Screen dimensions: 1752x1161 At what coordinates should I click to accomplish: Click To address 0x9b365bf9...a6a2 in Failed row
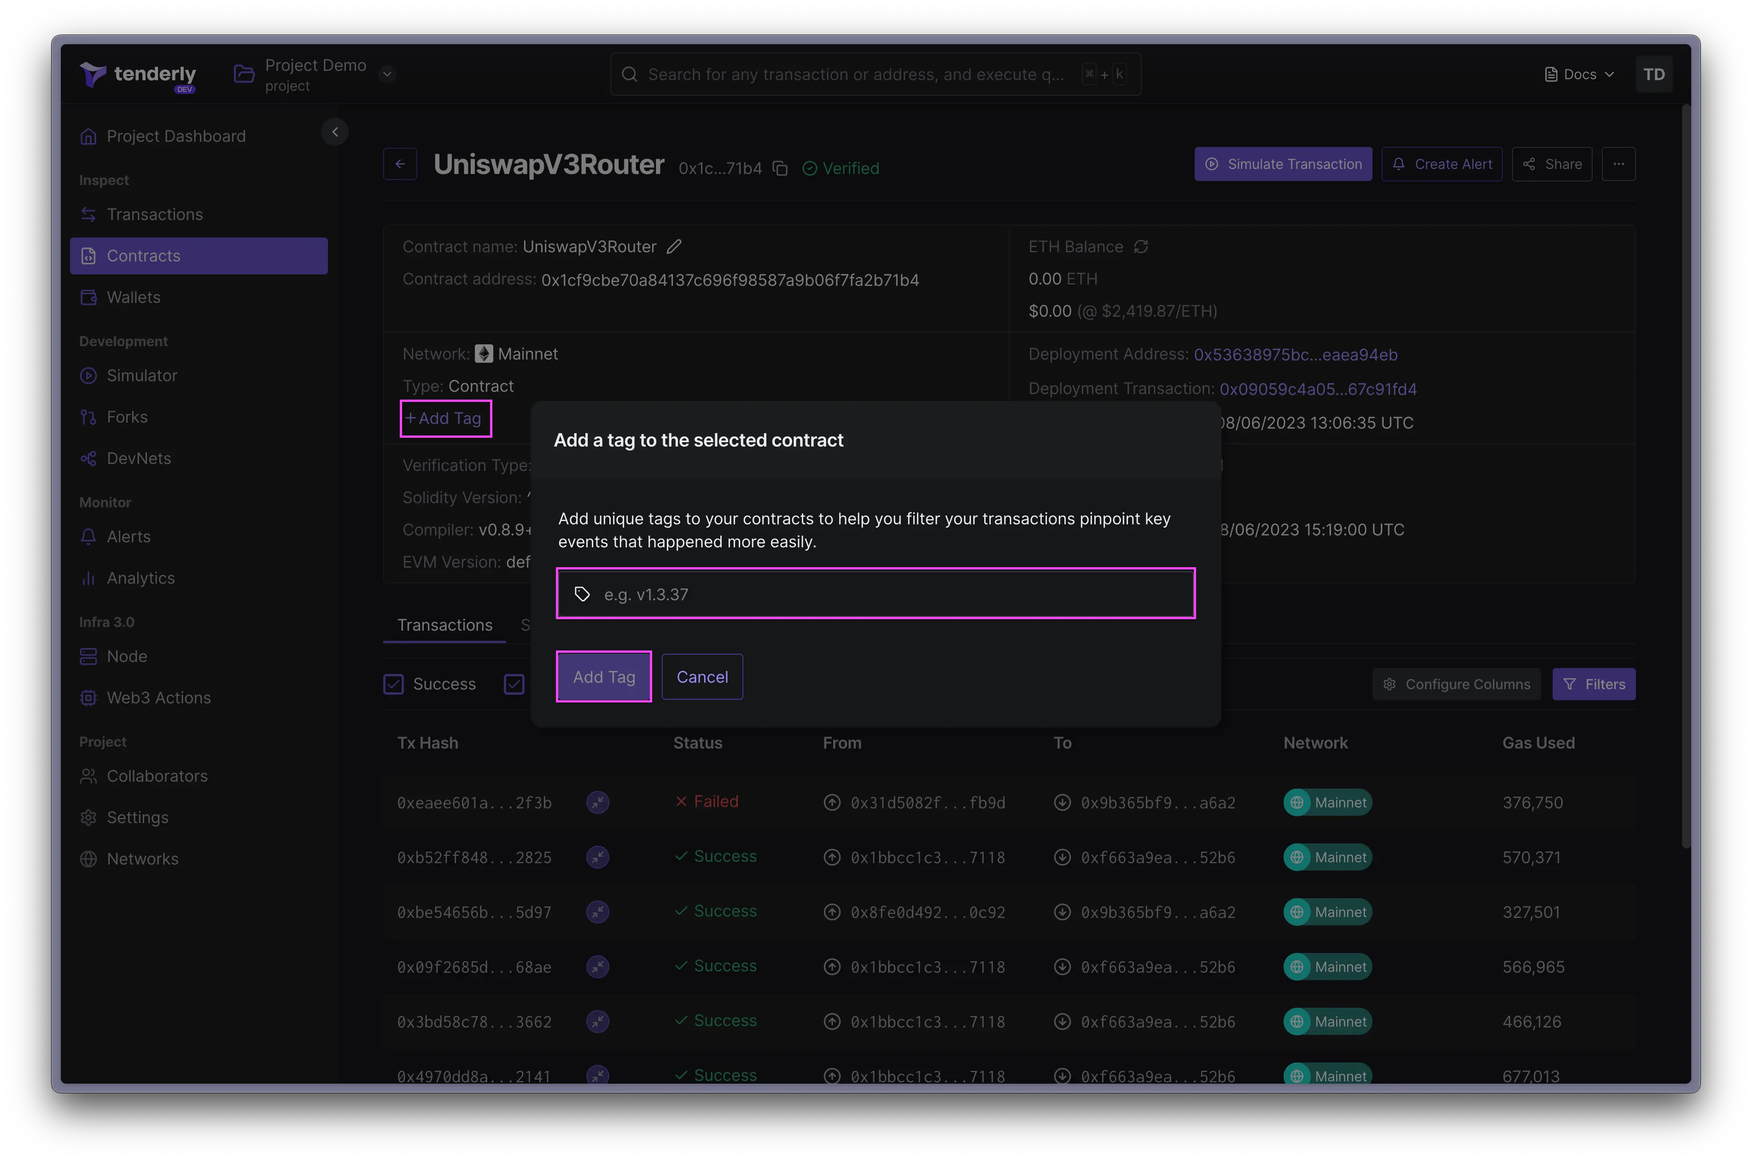tap(1158, 803)
